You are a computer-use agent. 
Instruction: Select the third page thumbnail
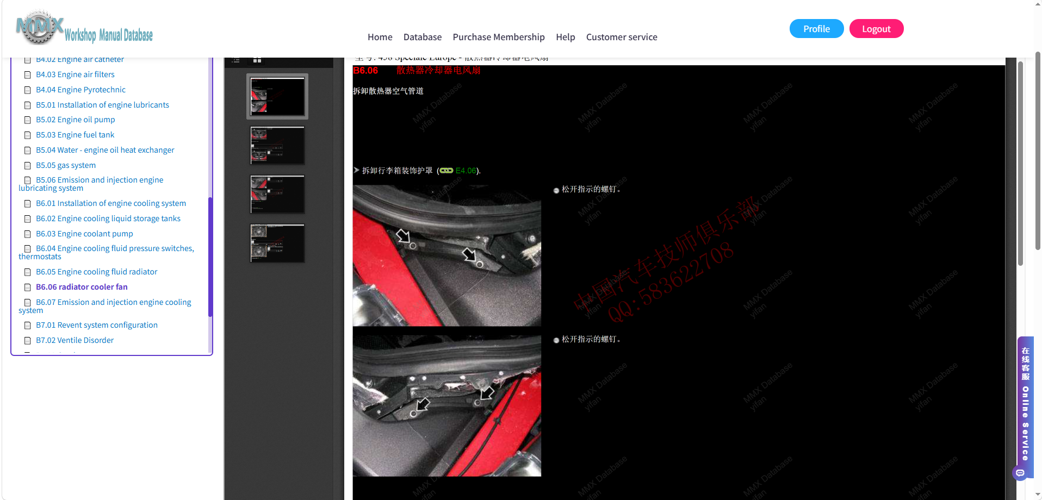click(x=277, y=194)
